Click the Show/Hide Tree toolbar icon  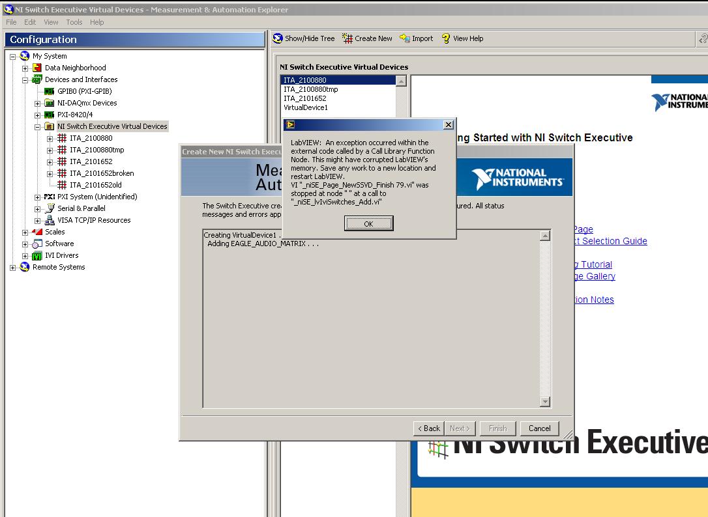(x=278, y=38)
